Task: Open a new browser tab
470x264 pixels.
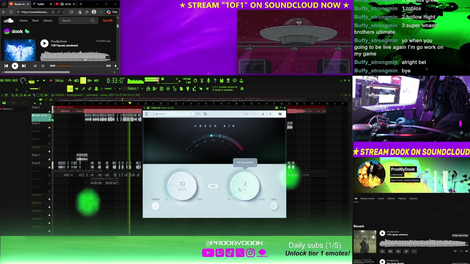Action: pos(81,4)
